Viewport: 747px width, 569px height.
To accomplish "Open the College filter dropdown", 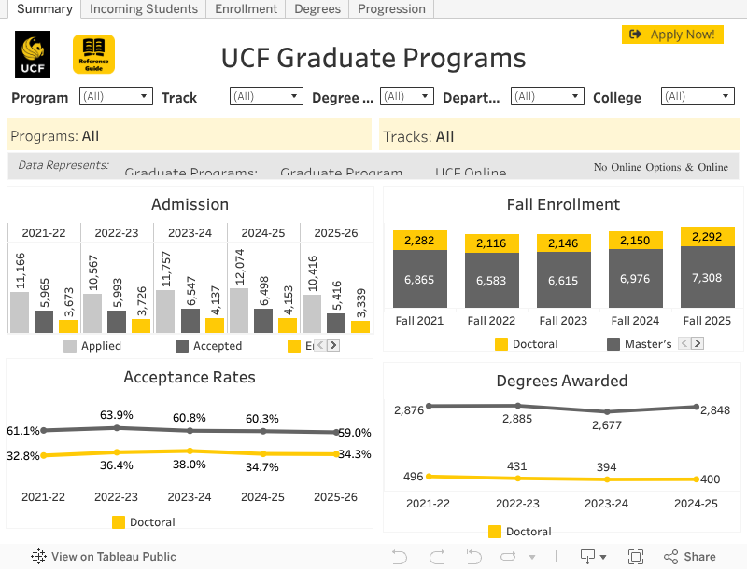I will 698,96.
